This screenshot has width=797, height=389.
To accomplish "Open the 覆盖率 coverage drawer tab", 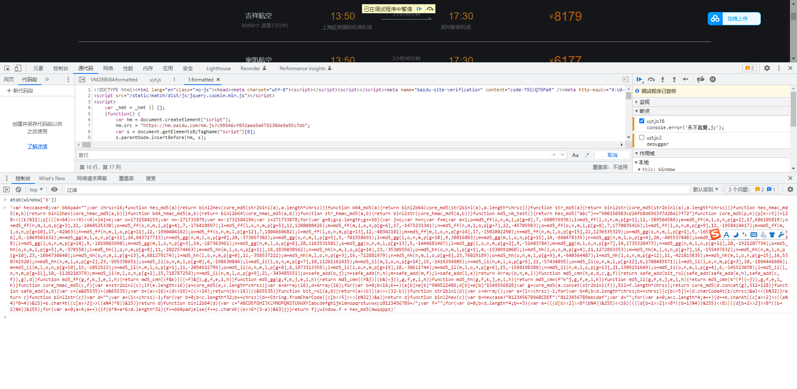I will [x=126, y=178].
